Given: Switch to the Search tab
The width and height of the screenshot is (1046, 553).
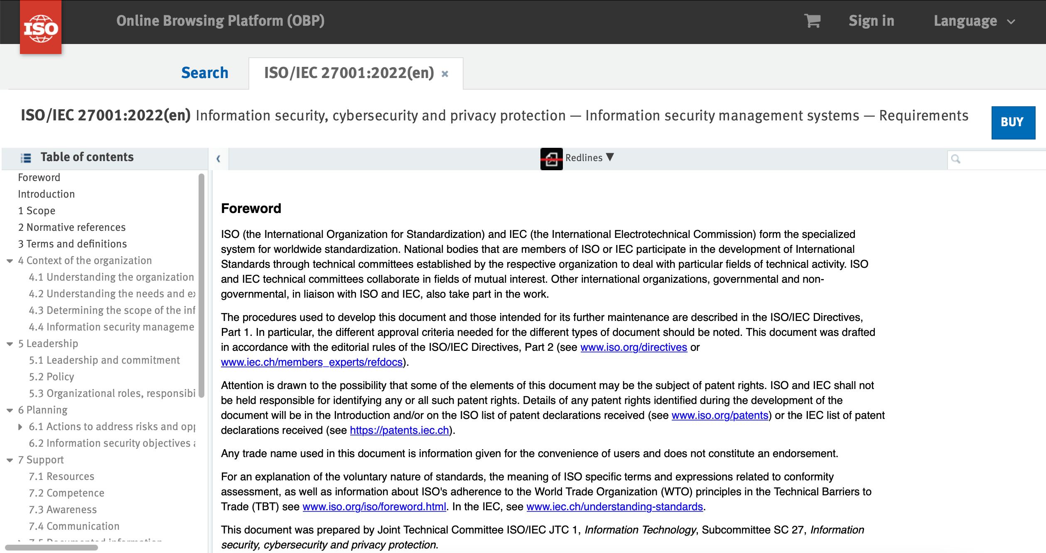Looking at the screenshot, I should click(205, 73).
